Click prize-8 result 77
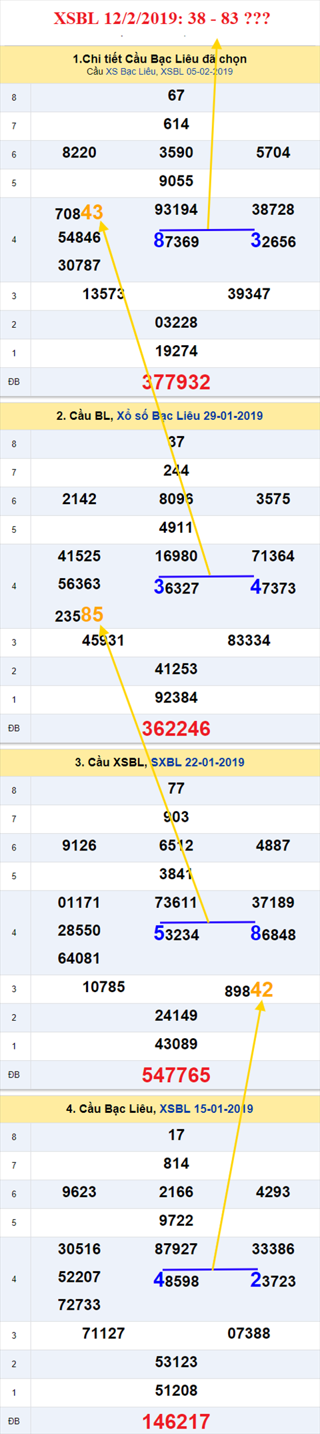The height and width of the screenshot is (1434, 320). coord(176,788)
